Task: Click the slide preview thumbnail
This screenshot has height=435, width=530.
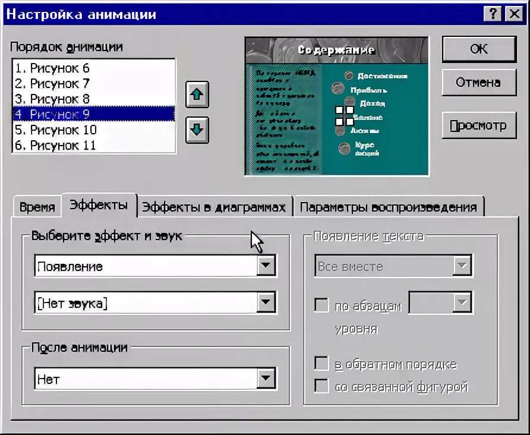Action: tap(337, 106)
